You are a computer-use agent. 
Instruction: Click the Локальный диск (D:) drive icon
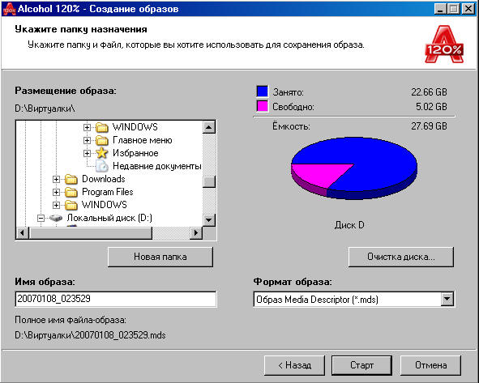coord(56,218)
